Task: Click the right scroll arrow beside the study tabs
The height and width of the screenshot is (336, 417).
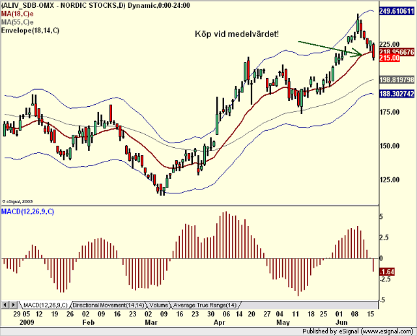Action: click(14, 305)
